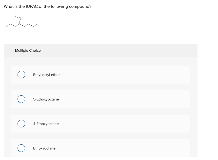Click the answer text Ethyl octyl ether

coord(46,75)
